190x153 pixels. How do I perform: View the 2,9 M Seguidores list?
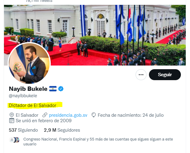click(x=62, y=130)
